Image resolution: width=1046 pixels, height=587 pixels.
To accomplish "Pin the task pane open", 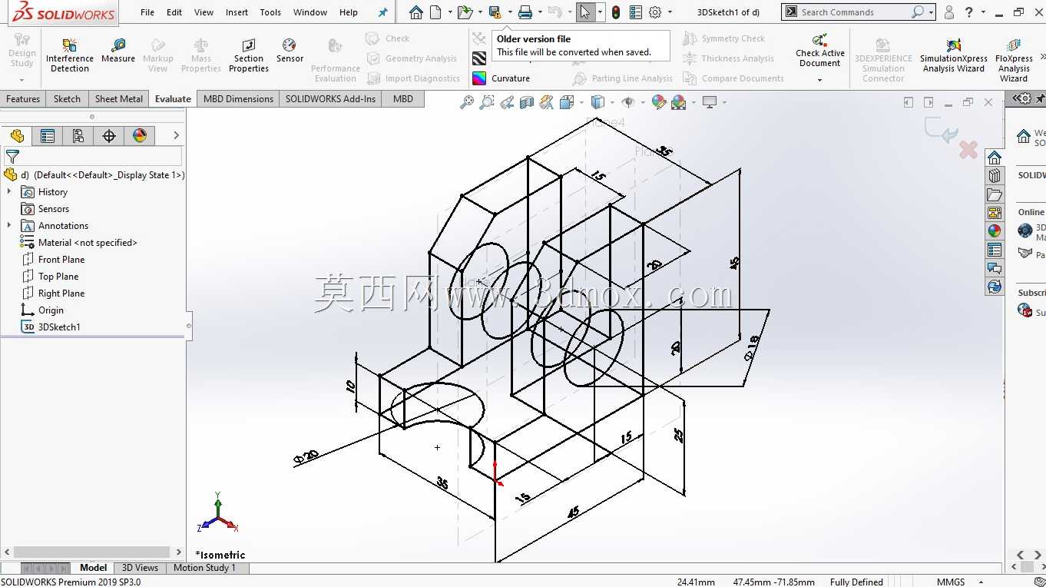I will point(1041,98).
